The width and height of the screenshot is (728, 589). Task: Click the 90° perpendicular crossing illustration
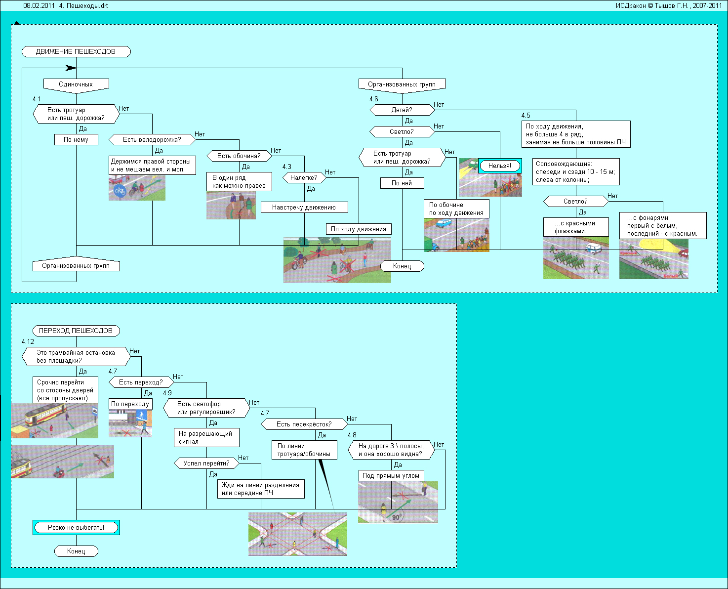pyautogui.click(x=398, y=503)
